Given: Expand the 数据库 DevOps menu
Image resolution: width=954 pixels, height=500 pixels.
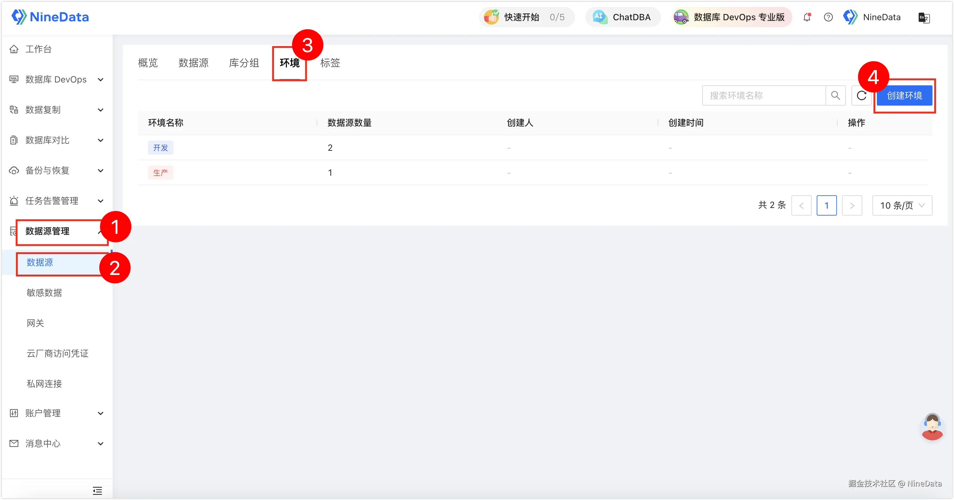Looking at the screenshot, I should point(56,80).
